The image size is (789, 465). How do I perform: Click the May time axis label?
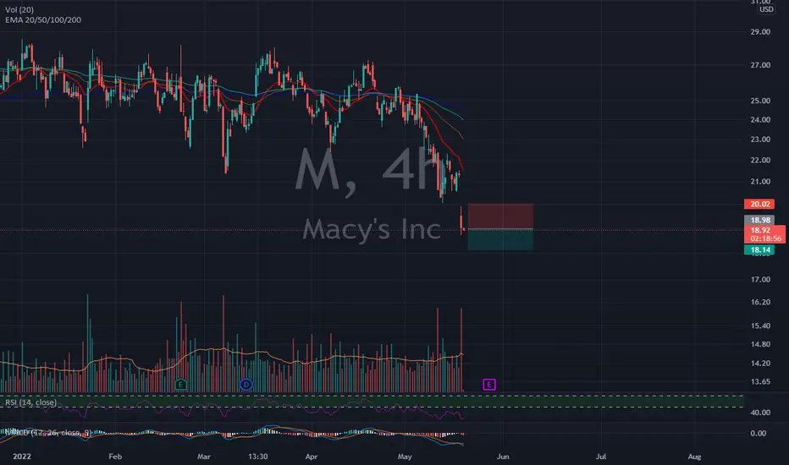click(405, 457)
